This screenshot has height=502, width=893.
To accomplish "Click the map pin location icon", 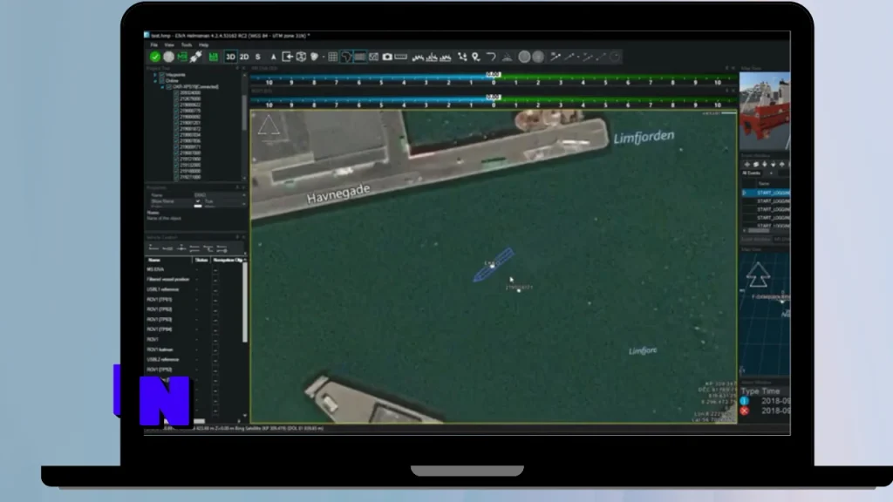I will (476, 57).
